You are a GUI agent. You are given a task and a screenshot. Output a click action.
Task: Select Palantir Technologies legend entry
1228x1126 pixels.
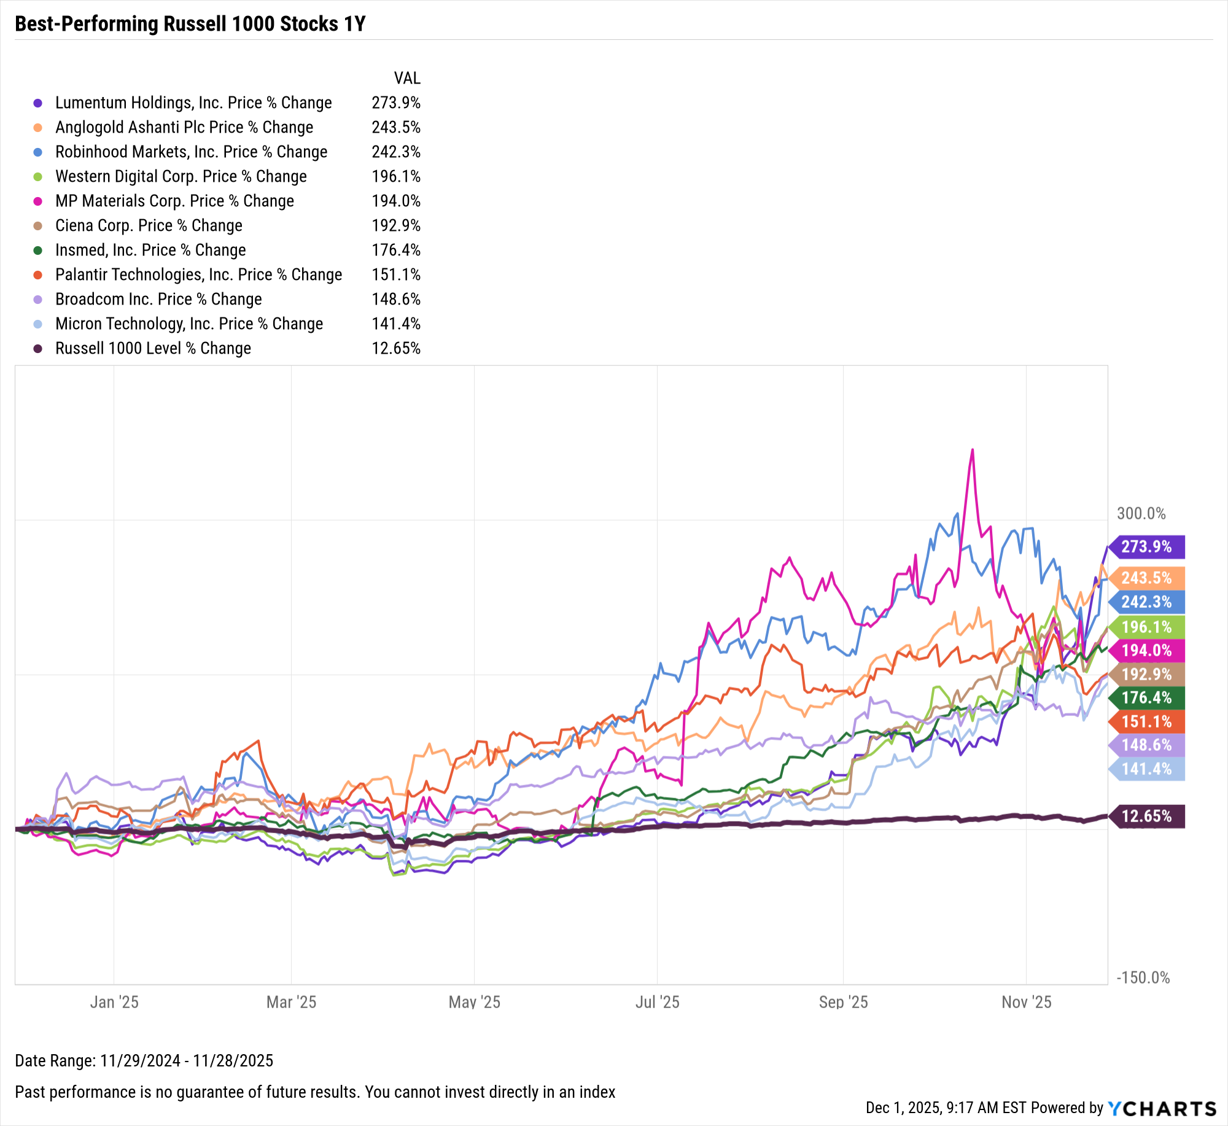pos(198,275)
